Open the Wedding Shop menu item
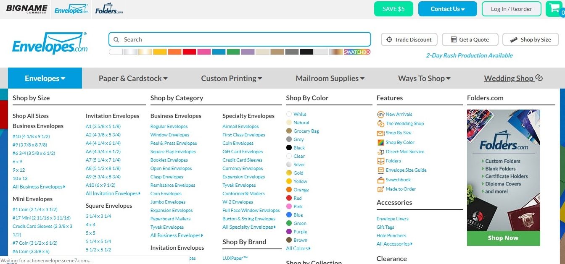565x264 pixels. coord(510,78)
